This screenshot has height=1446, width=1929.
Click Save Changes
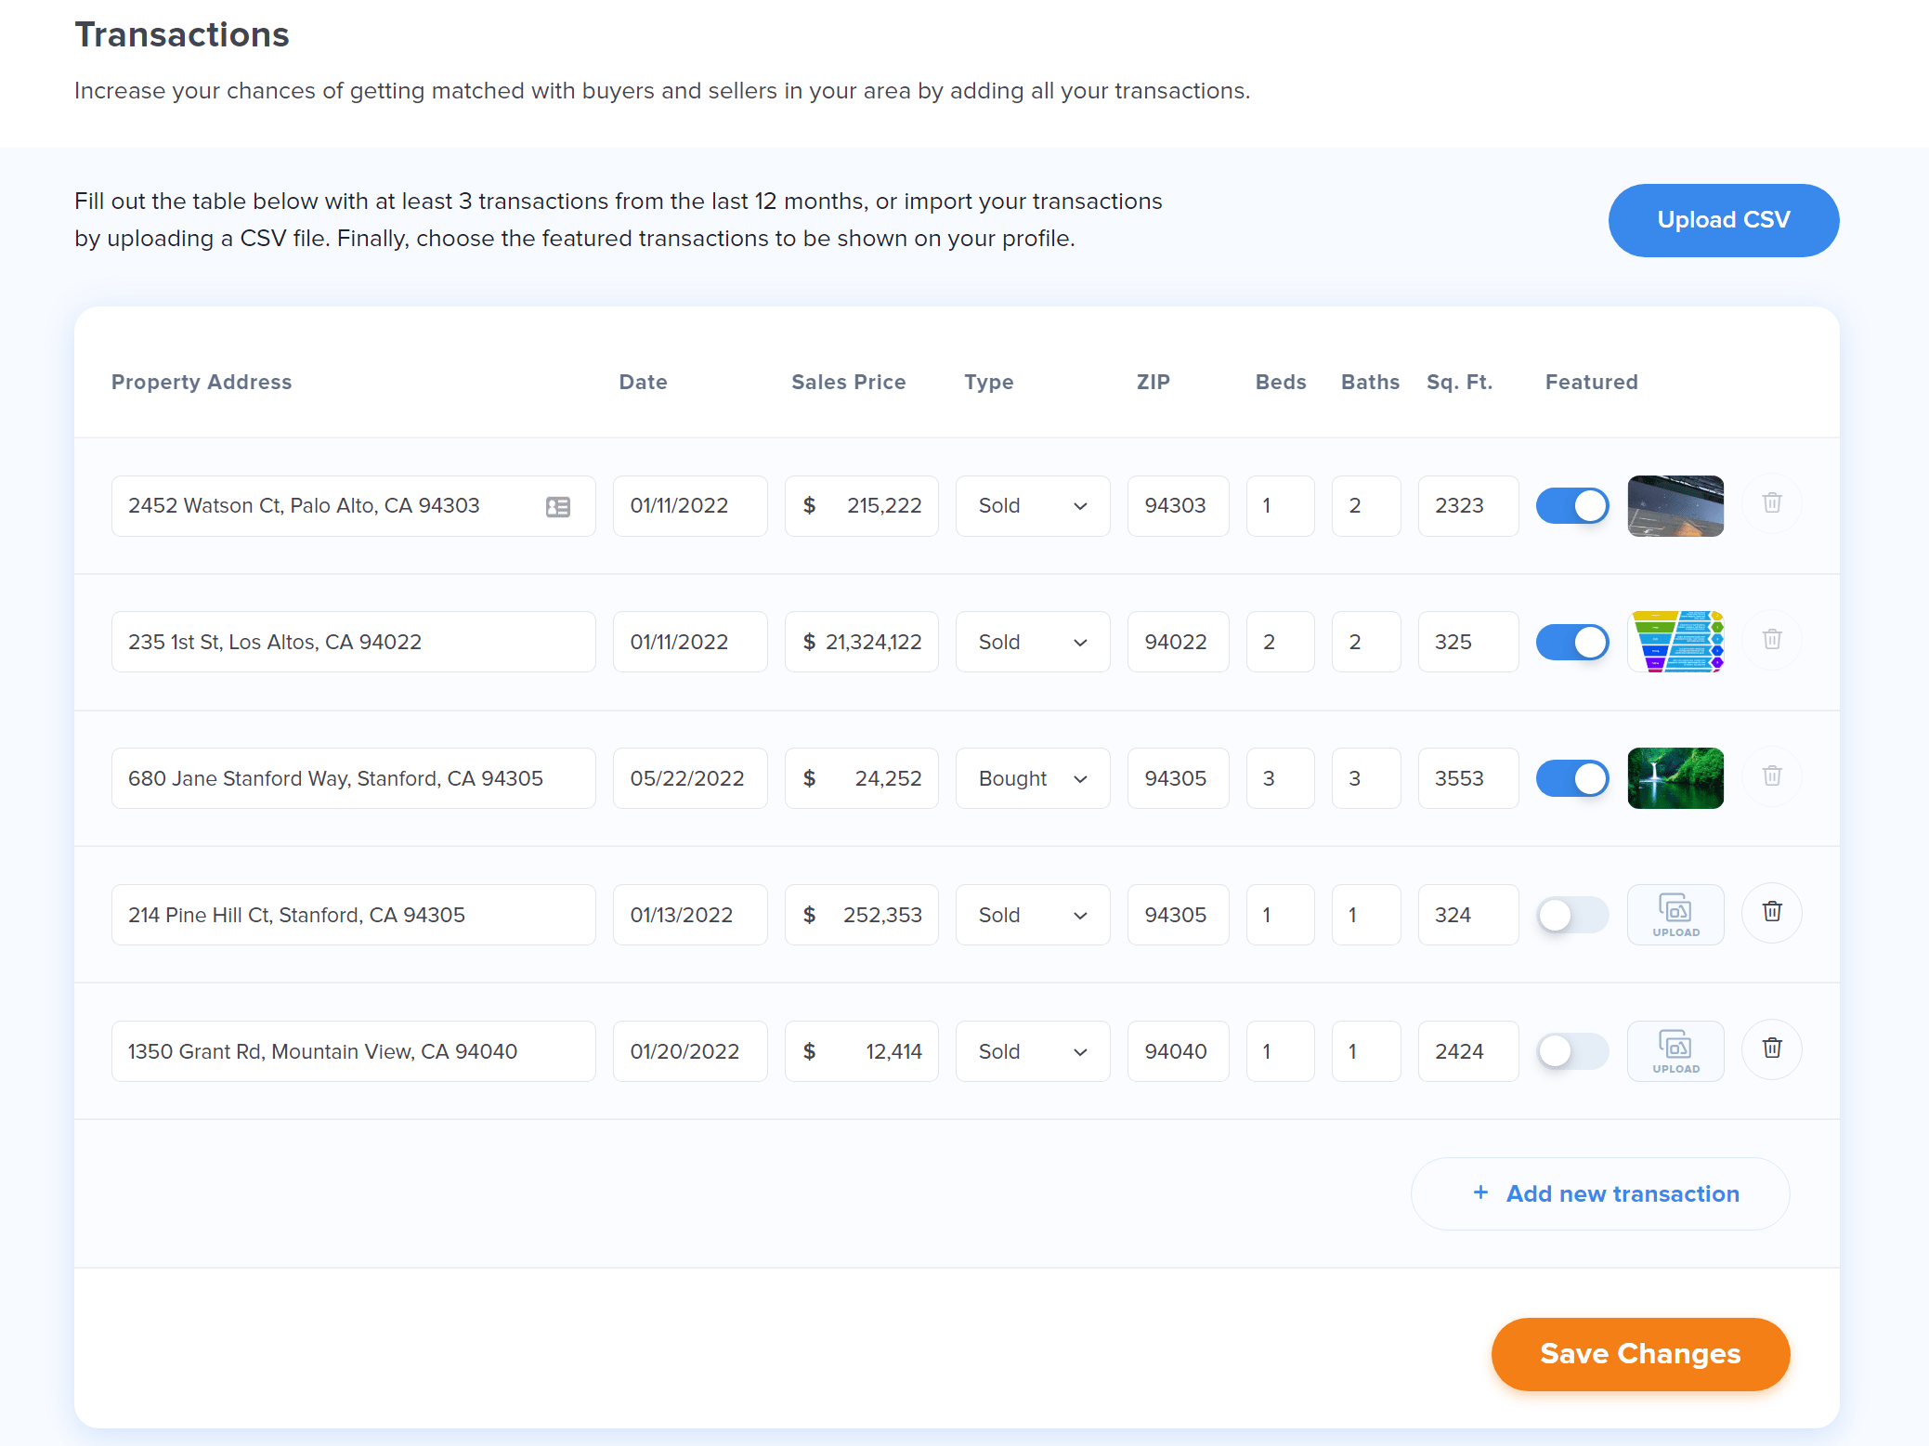coord(1639,1354)
